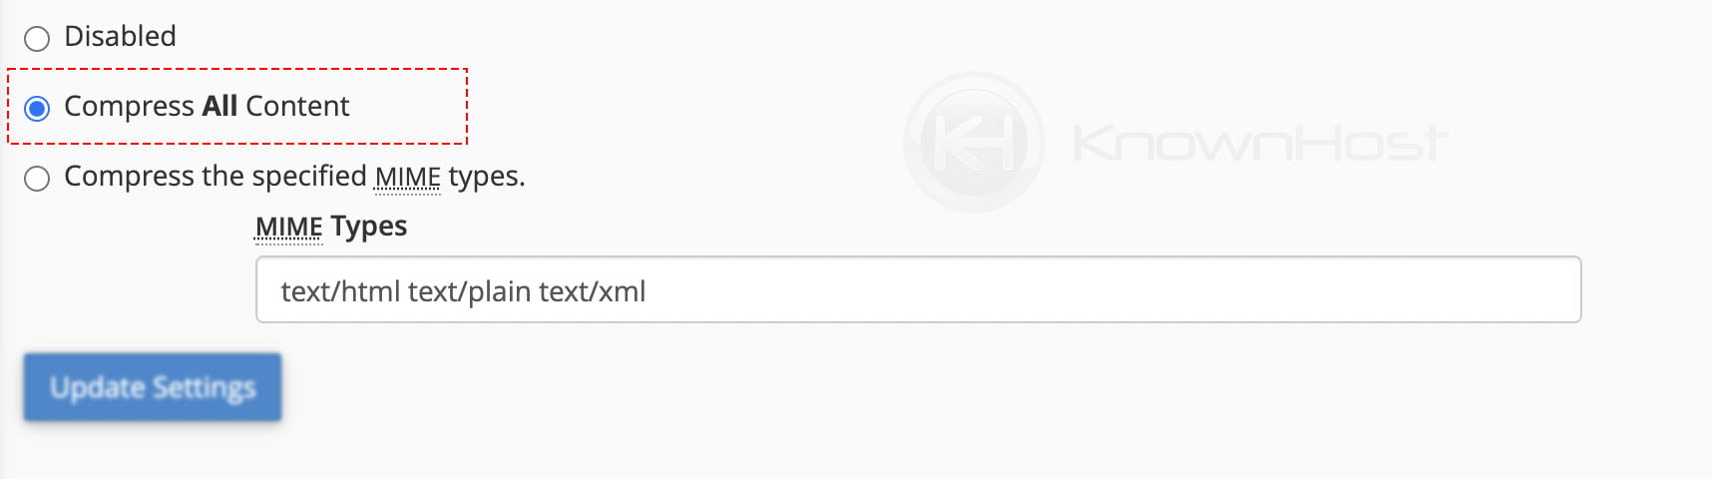Select Compress All Content radio option
Screen dimensions: 1712x479
coord(37,108)
